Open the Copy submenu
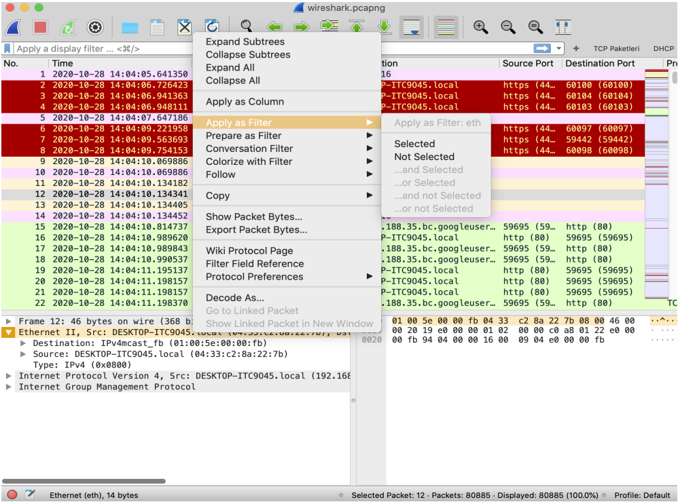 click(x=287, y=195)
